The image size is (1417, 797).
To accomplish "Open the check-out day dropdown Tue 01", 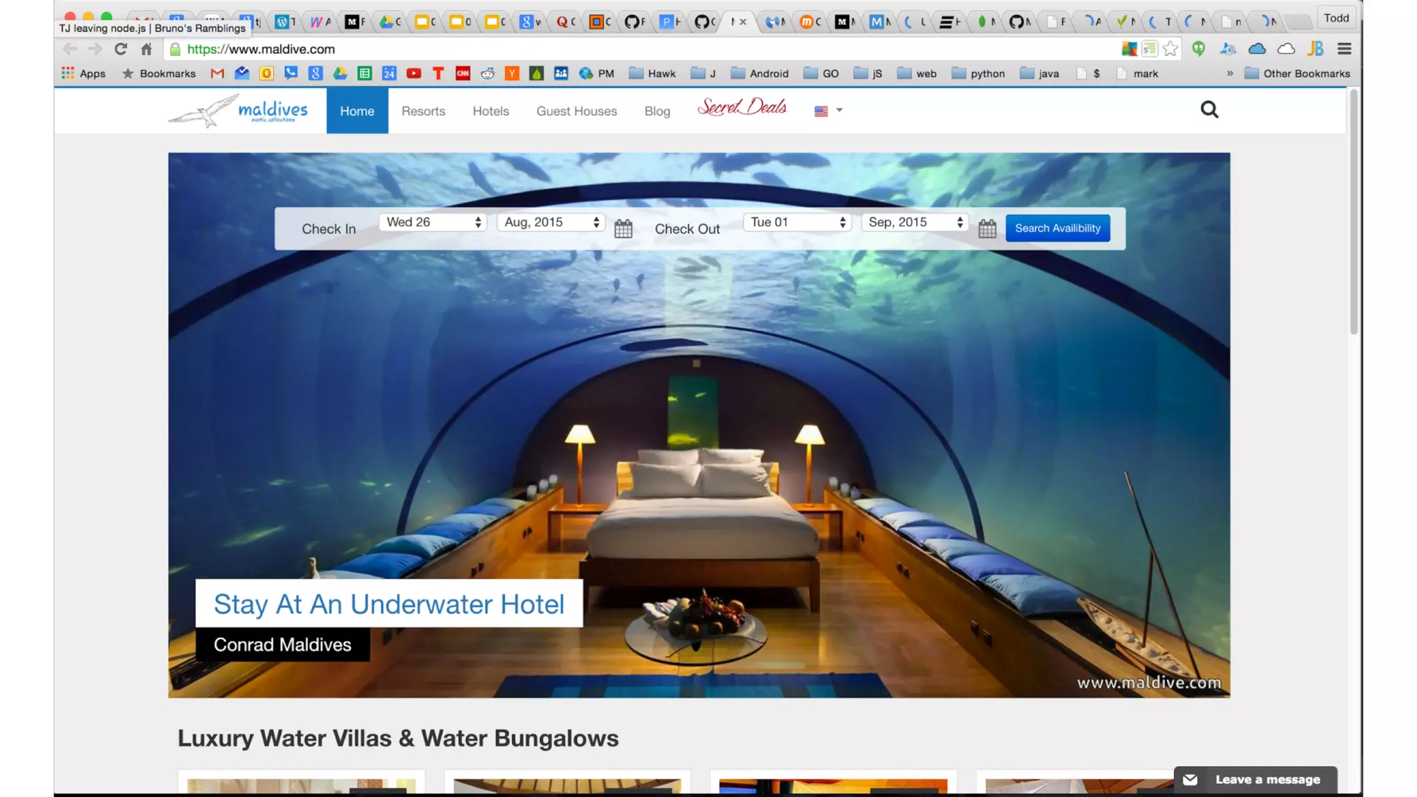I will pos(797,222).
